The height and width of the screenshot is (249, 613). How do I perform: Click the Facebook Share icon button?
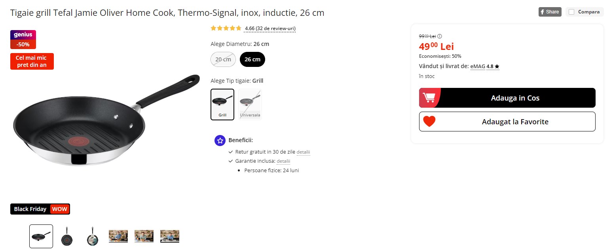click(550, 12)
